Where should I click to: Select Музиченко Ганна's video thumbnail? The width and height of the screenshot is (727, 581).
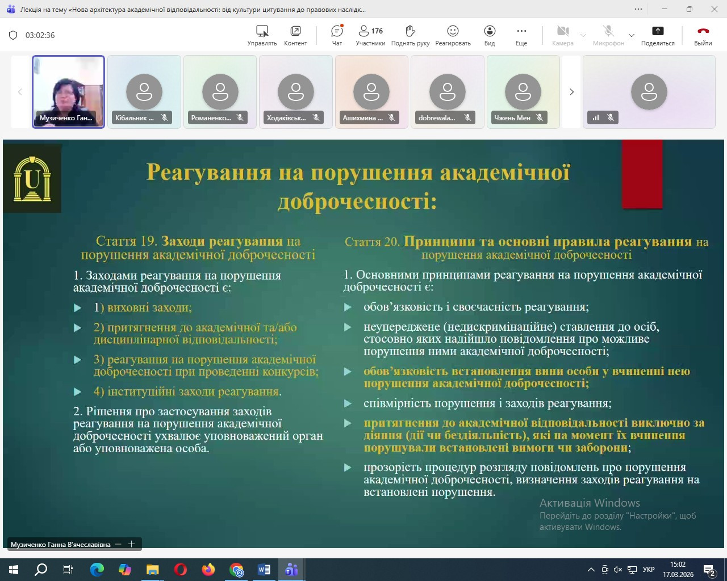click(x=68, y=91)
